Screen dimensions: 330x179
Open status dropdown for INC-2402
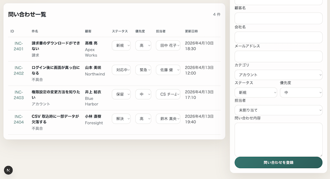[121, 70]
